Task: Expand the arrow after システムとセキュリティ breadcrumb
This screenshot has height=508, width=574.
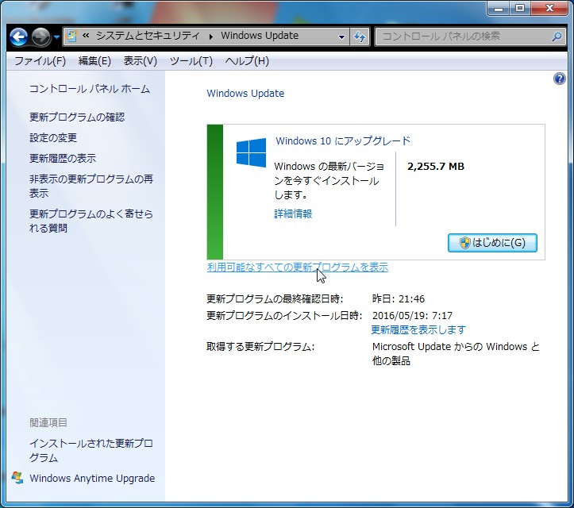Action: [x=211, y=37]
